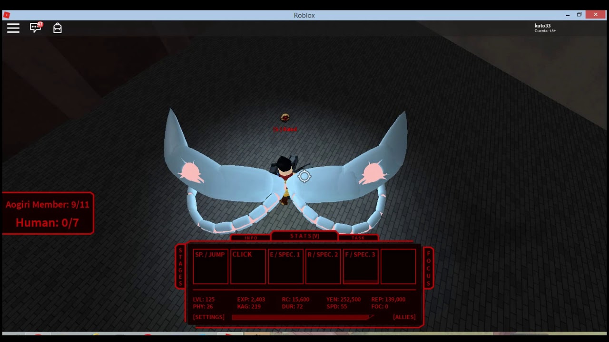Select the STATS[V] tab
This screenshot has height=342, width=609.
click(304, 236)
